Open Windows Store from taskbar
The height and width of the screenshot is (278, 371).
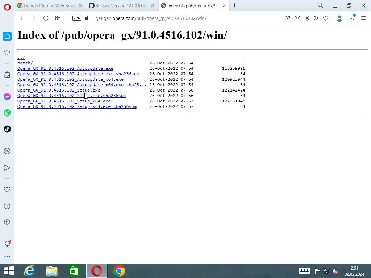[x=74, y=271]
